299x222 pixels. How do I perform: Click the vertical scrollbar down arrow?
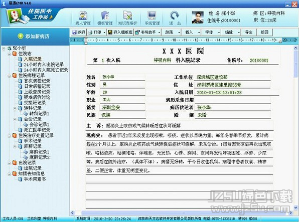296,207
